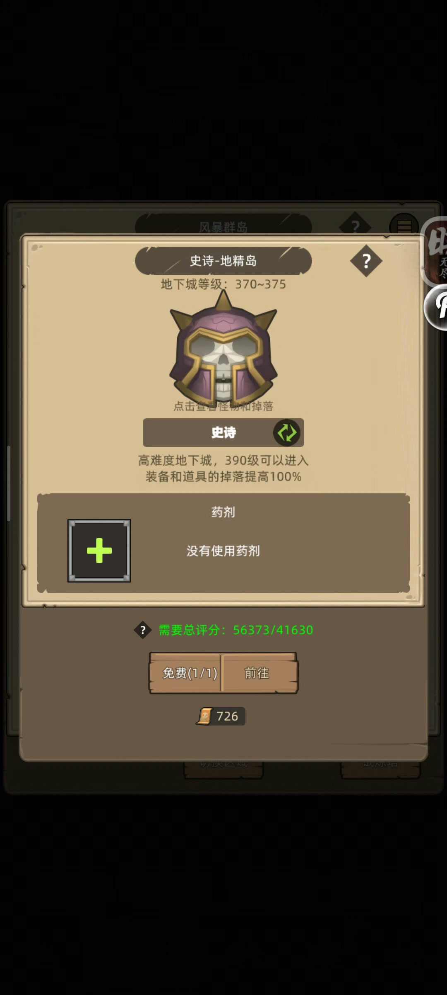The width and height of the screenshot is (447, 995).
Task: Click the left-side scrollbar handle
Action: pos(9,483)
